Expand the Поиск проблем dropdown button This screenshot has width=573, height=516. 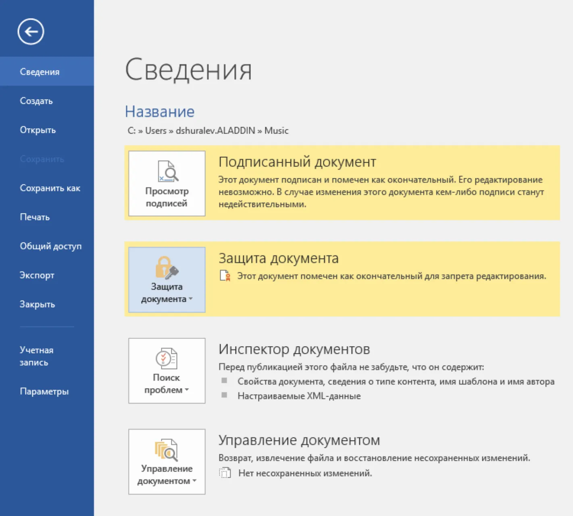(x=167, y=371)
